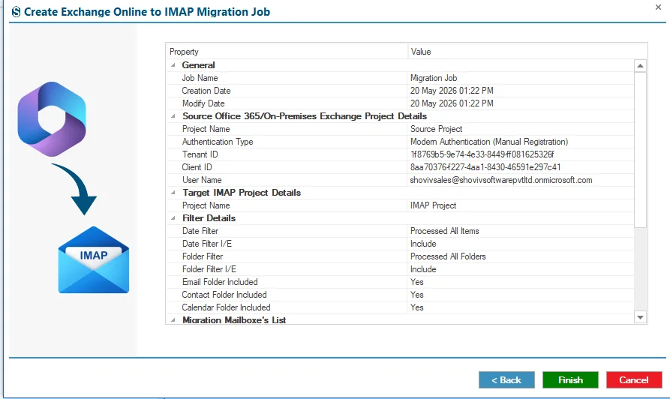
Task: Go back with the Back button
Action: (x=506, y=379)
